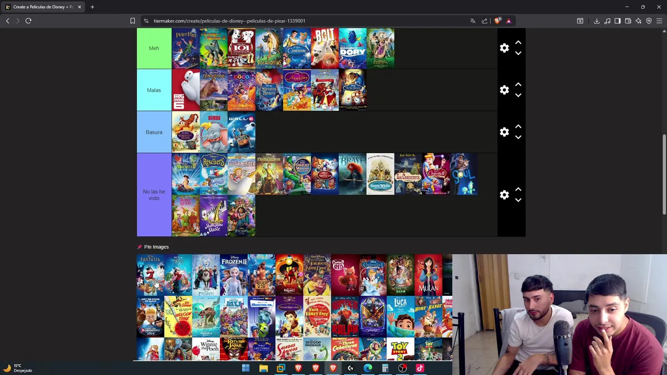Select the Frozen II poster in image pool
The width and height of the screenshot is (667, 375).
coord(233,275)
